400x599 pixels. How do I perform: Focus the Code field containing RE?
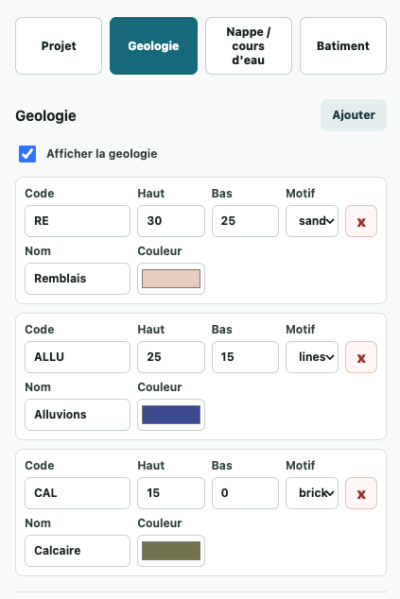pos(78,221)
